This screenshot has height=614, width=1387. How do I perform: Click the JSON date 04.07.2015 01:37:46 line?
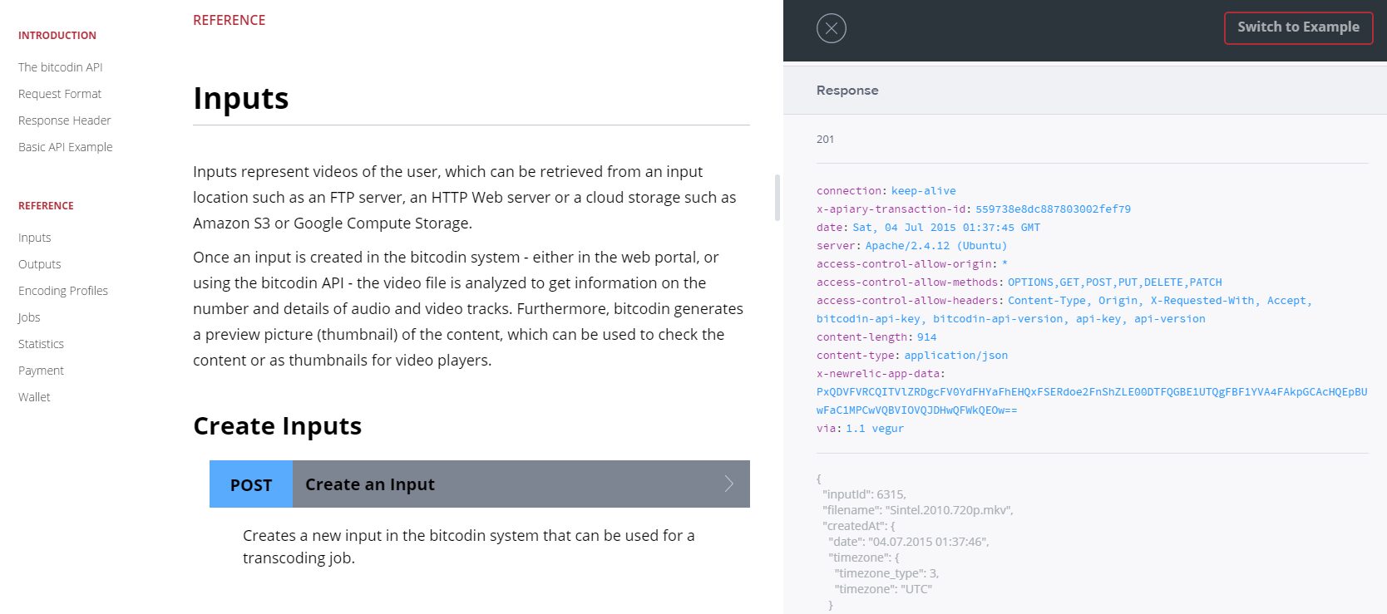(x=909, y=542)
